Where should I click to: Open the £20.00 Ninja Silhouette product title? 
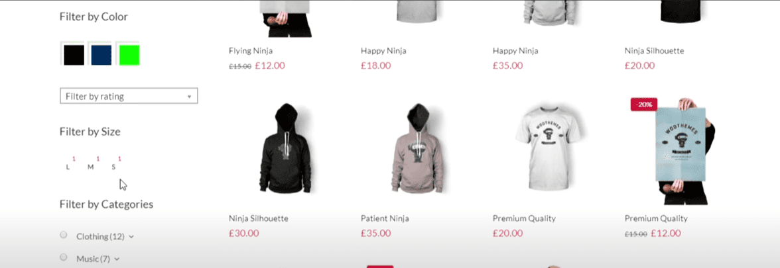pos(654,50)
